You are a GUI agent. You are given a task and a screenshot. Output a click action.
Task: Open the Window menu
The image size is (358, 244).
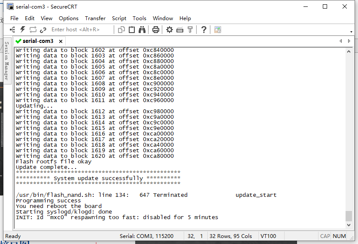click(x=163, y=18)
